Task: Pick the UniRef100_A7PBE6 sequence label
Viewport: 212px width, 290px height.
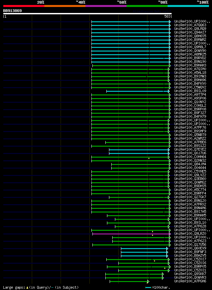Action: pyautogui.click(x=190, y=142)
